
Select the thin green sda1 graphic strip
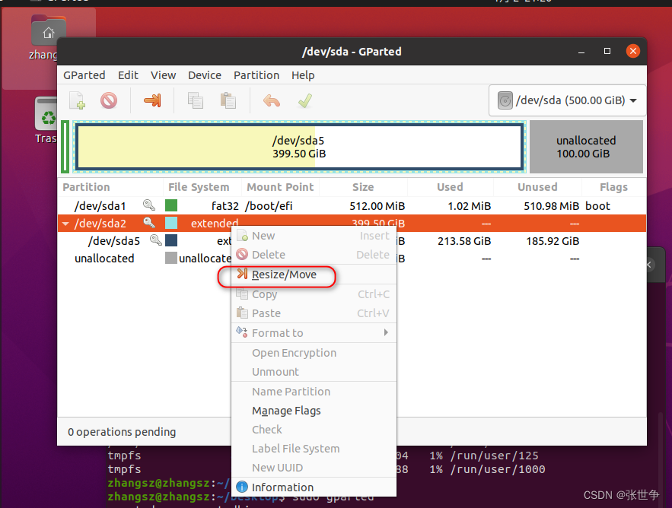65,147
